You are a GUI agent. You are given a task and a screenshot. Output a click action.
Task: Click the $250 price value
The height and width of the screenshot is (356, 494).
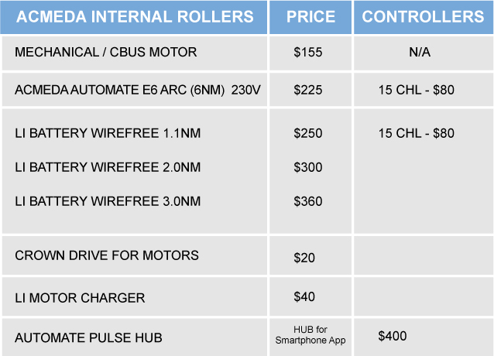coord(308,133)
